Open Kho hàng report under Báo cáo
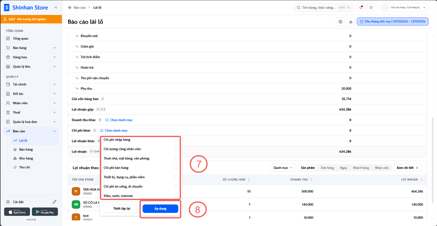Image resolution: width=437 pixels, height=226 pixels. [34, 159]
